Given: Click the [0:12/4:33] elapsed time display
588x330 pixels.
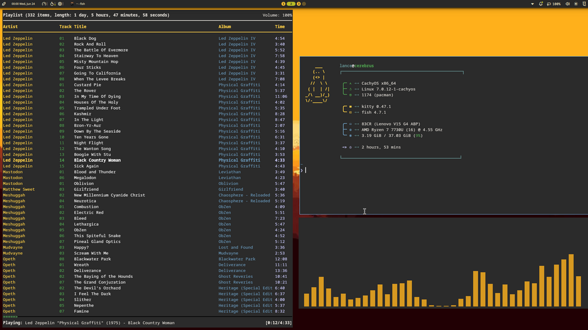Looking at the screenshot, I should pyautogui.click(x=278, y=323).
